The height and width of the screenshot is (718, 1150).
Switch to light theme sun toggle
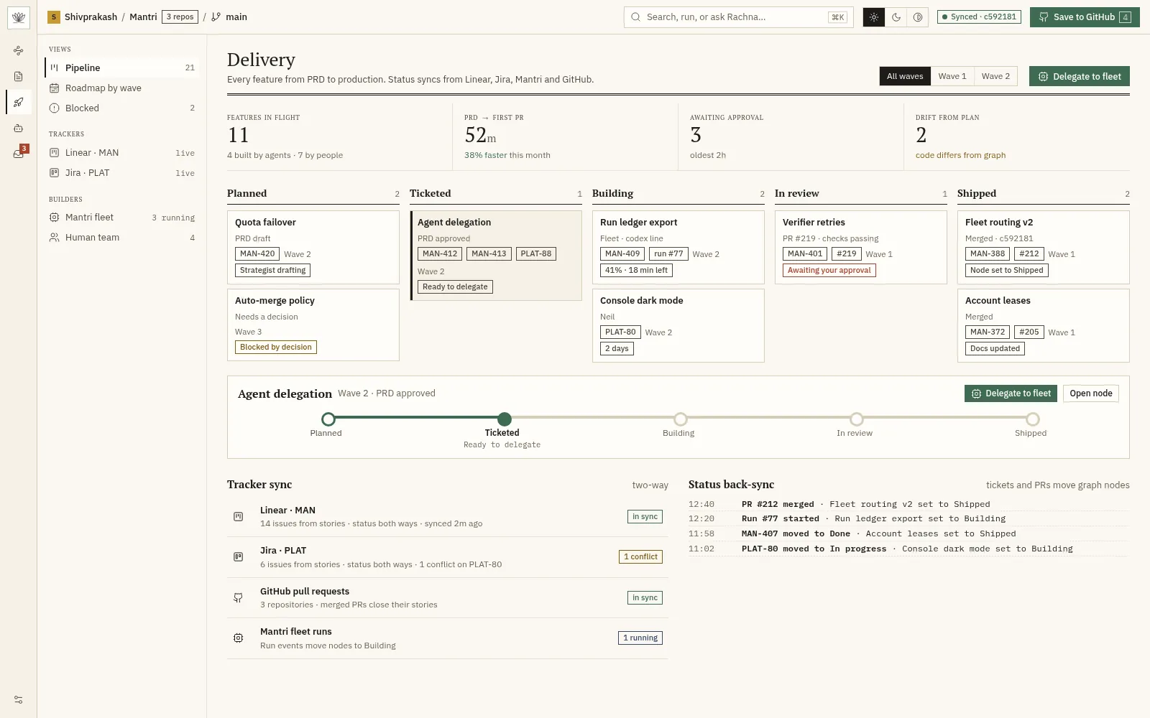[x=873, y=17]
